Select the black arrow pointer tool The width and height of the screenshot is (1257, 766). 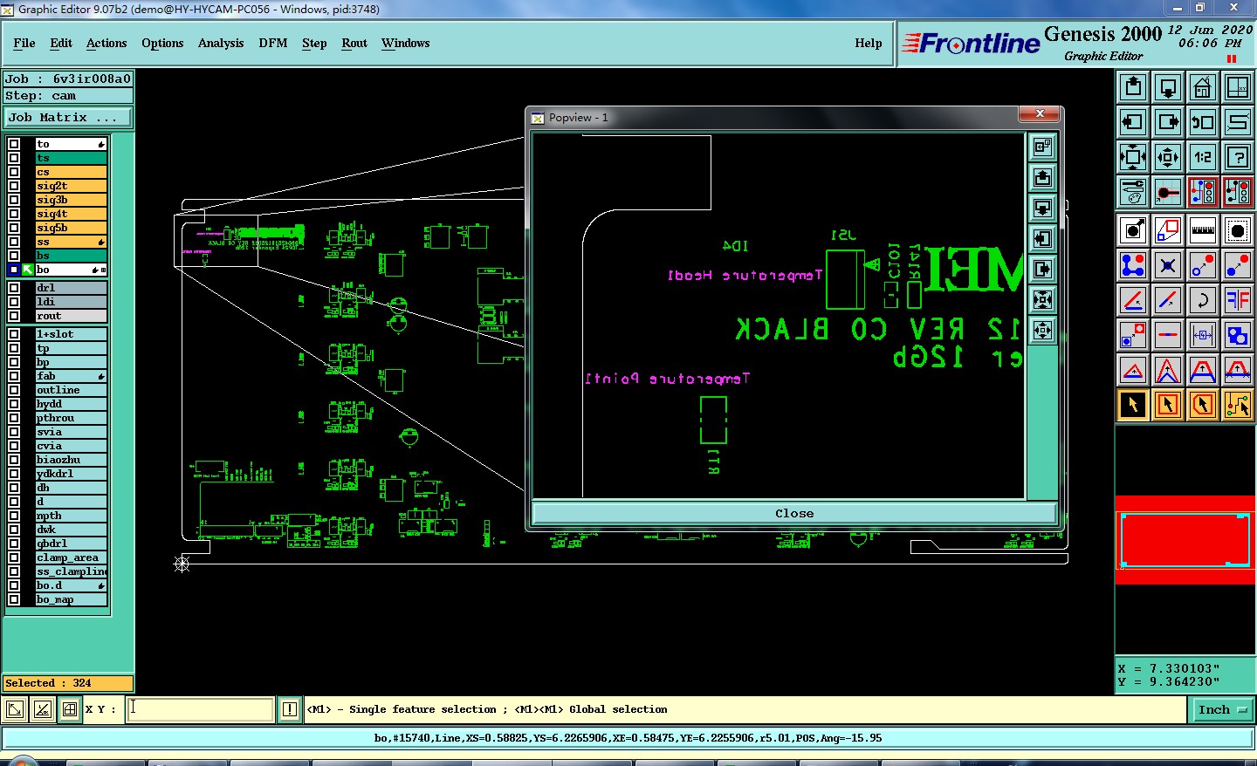1133,405
